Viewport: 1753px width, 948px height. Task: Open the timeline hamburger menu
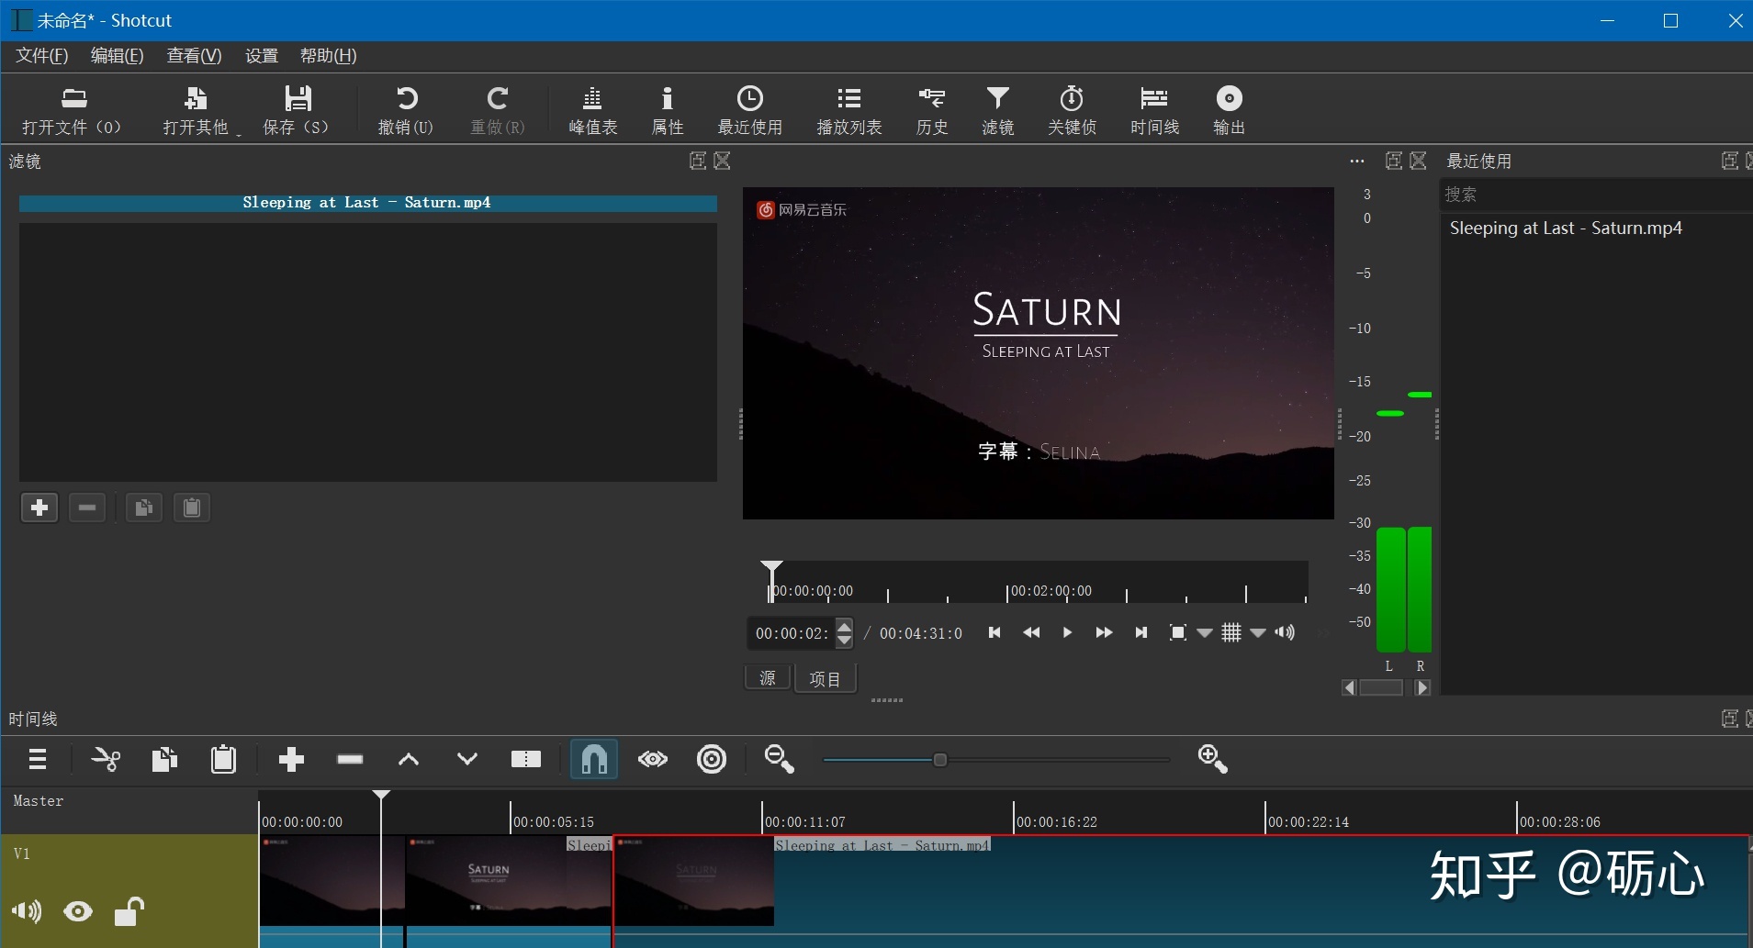pos(38,759)
